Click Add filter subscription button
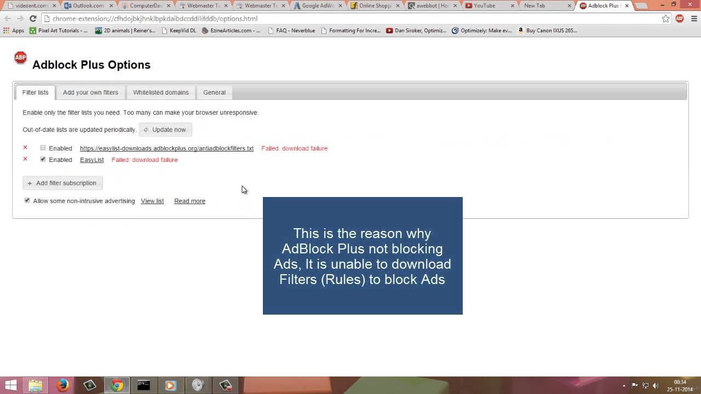Image resolution: width=701 pixels, height=394 pixels. pyautogui.click(x=62, y=183)
